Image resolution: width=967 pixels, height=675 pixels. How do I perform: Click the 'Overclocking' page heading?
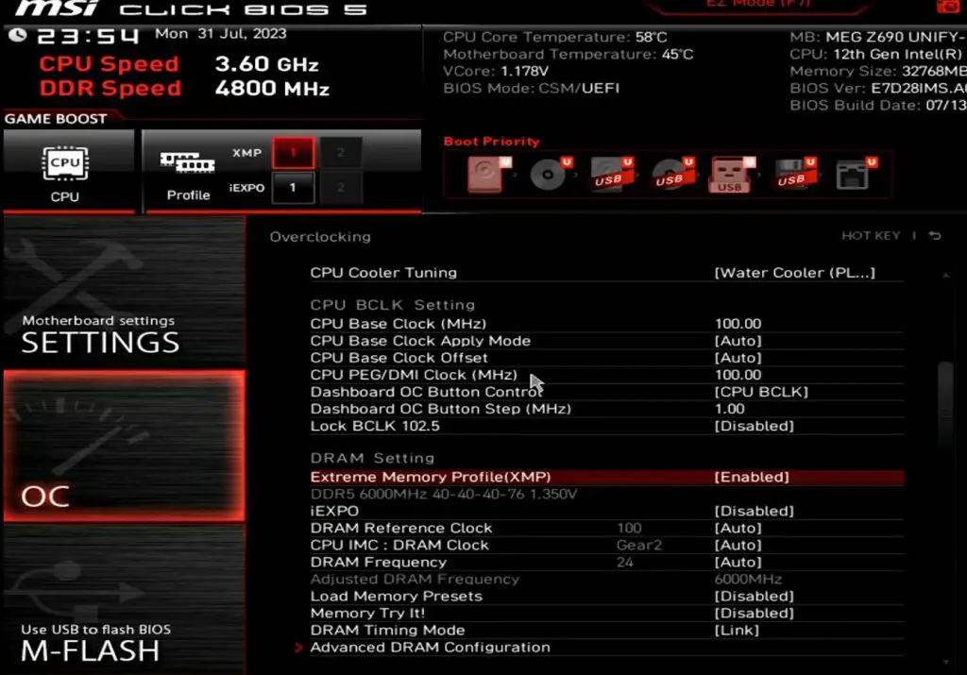[x=320, y=237]
